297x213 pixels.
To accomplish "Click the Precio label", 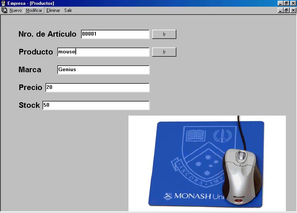I will [x=30, y=87].
